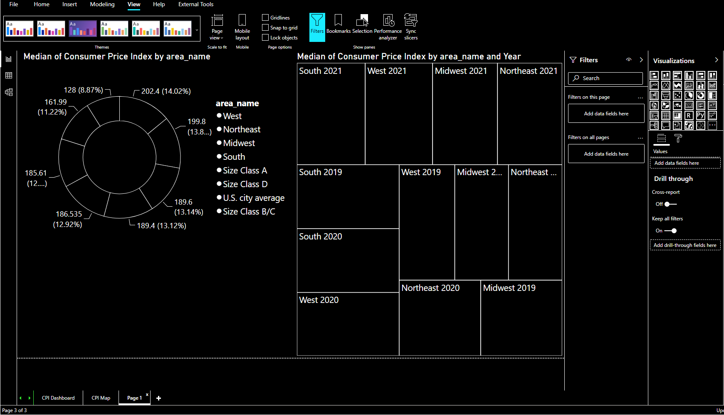Image resolution: width=724 pixels, height=415 pixels.
Task: Open the Filters pane button in ribbon
Action: [x=317, y=27]
